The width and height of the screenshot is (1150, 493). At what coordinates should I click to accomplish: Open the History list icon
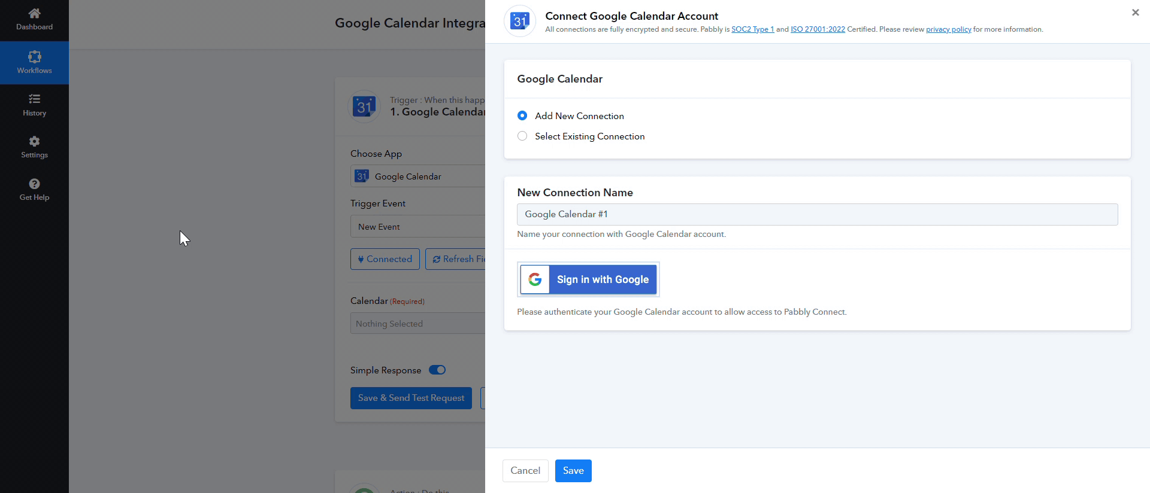[34, 99]
